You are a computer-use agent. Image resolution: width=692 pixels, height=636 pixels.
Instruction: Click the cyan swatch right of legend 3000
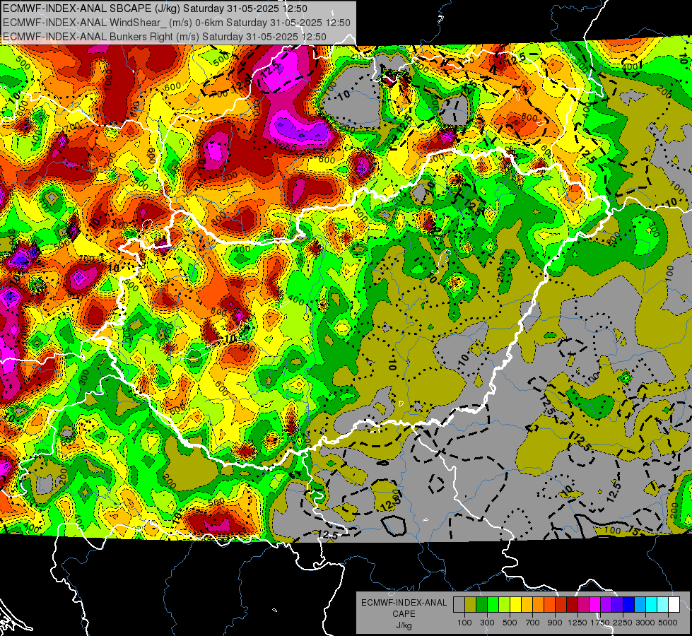(652, 604)
